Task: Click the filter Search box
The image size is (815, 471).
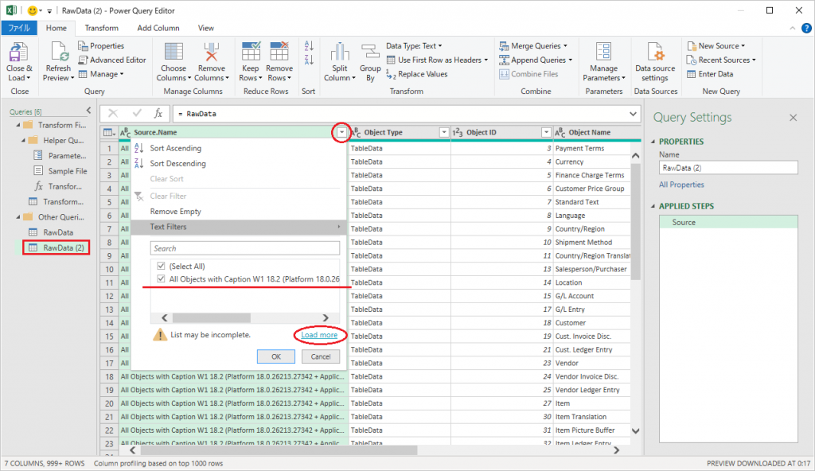Action: click(x=245, y=248)
